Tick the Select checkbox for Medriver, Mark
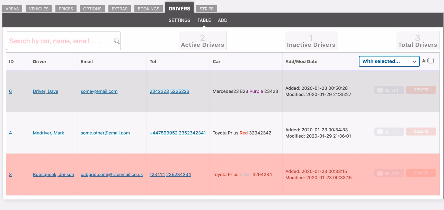The width and height of the screenshot is (444, 210). tap(380, 132)
